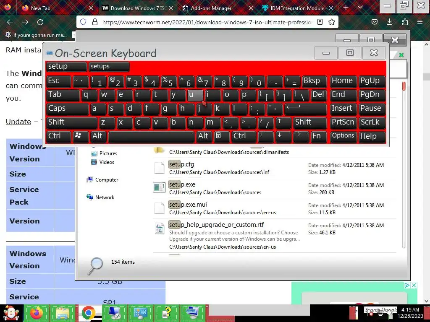Image resolution: width=430 pixels, height=322 pixels.
Task: Click the Firefox forward arrow
Action: coord(25,22)
